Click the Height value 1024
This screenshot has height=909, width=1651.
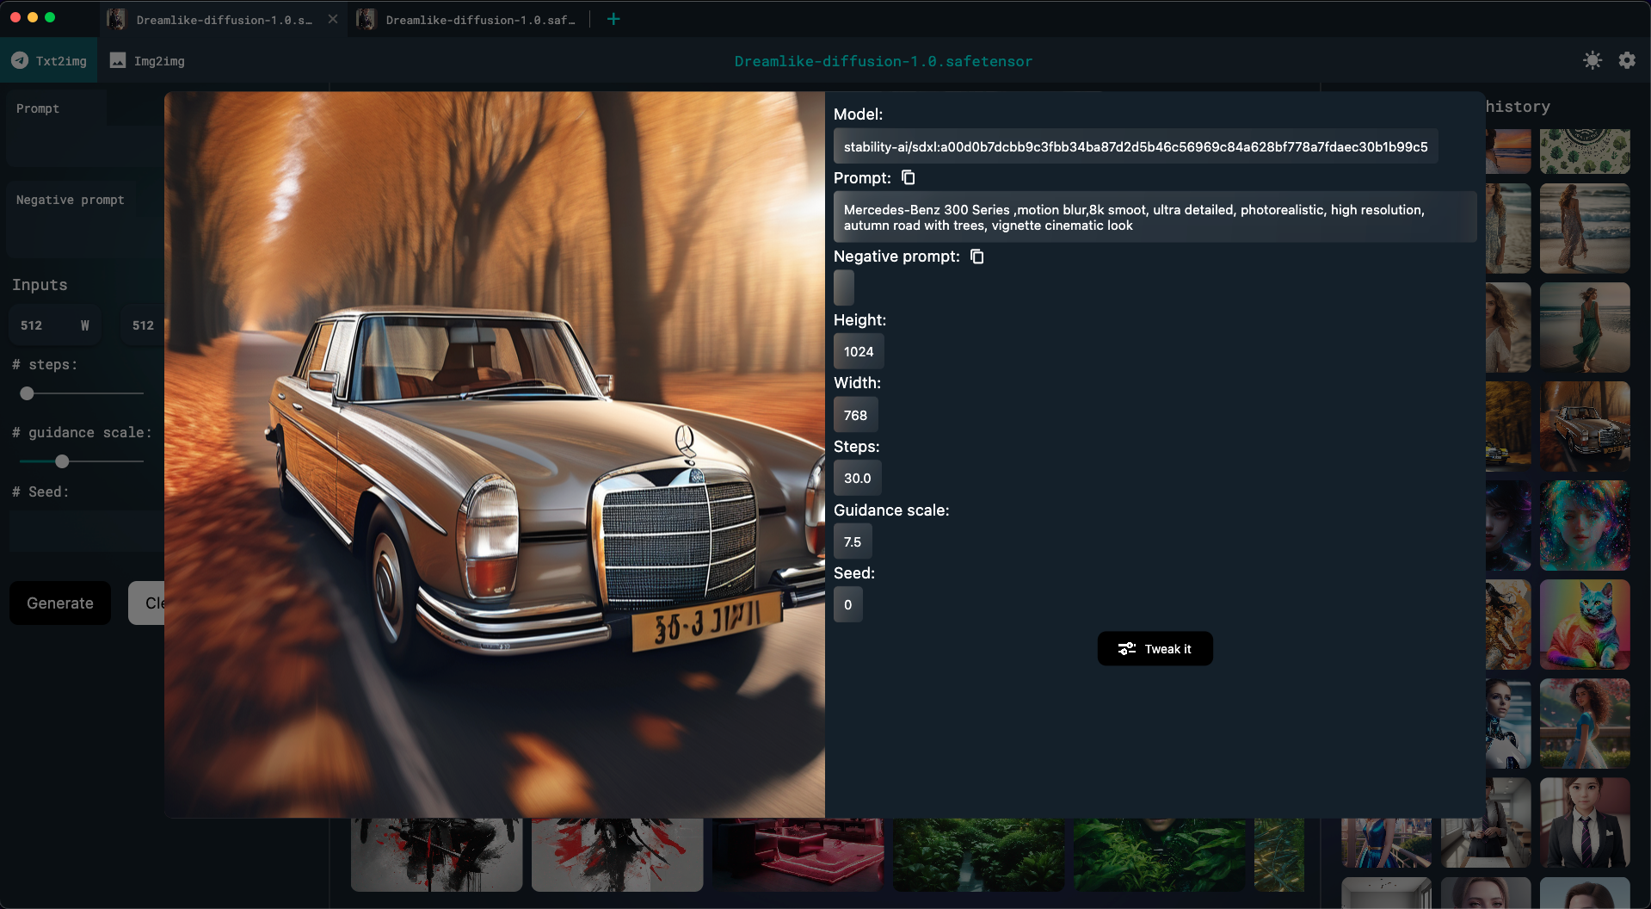(x=859, y=351)
